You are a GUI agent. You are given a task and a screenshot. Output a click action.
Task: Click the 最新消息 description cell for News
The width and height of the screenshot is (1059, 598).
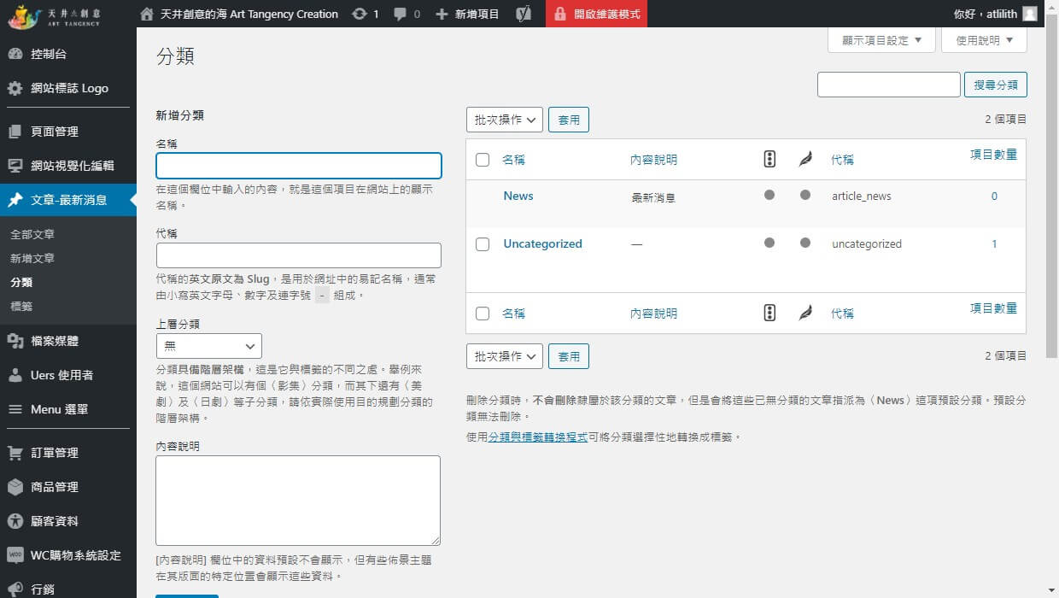(653, 197)
